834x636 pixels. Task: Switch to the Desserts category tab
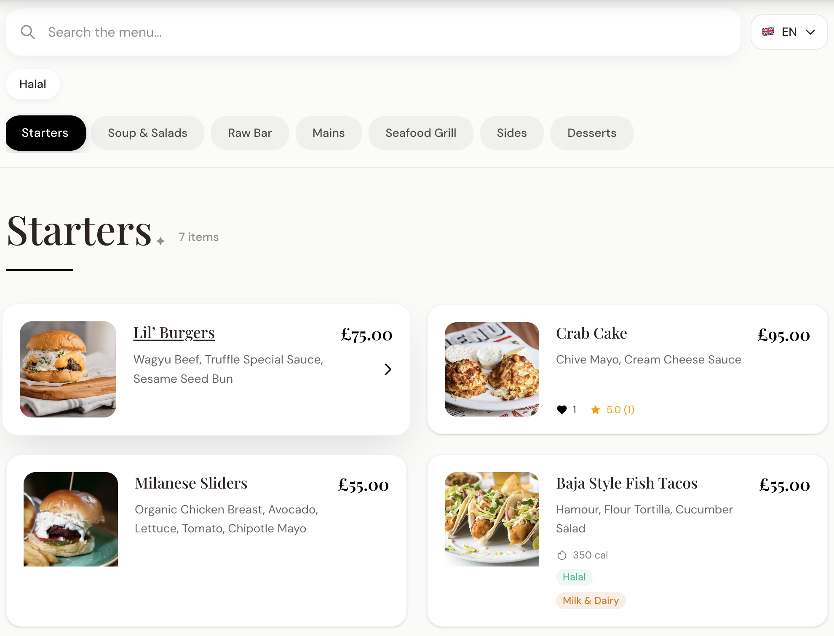tap(591, 133)
